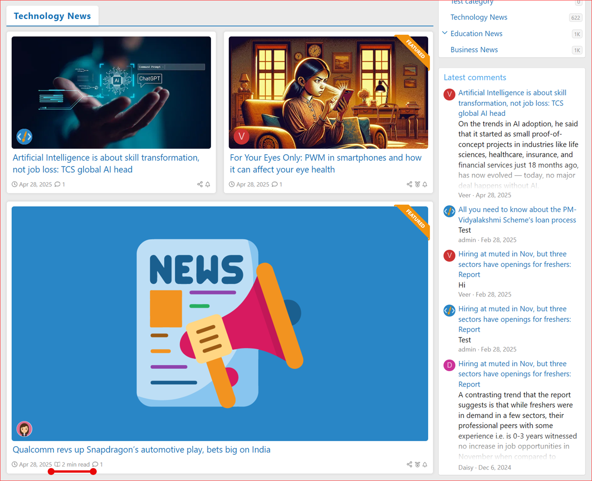The height and width of the screenshot is (481, 592).
Task: Open Qualcomm revs up Snapdragon article title
Action: point(141,449)
